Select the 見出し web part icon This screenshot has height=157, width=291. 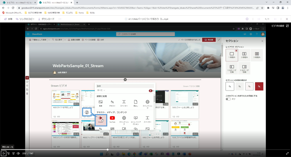(x=136, y=103)
